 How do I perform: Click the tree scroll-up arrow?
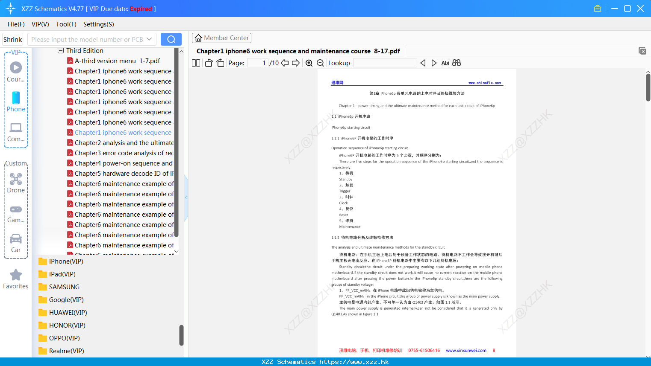point(181,51)
